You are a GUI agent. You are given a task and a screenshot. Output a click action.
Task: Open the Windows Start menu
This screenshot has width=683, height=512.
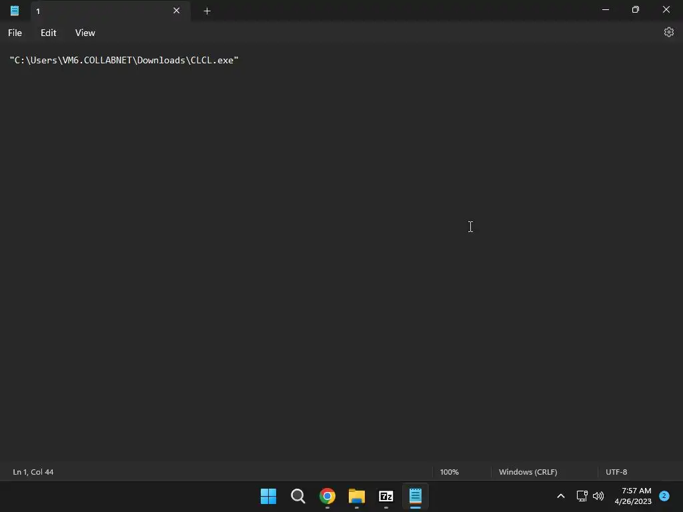(268, 496)
